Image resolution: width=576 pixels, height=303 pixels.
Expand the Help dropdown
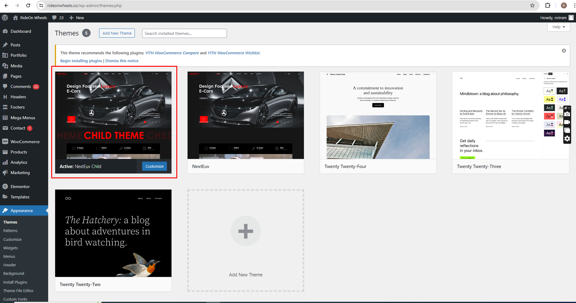(x=559, y=27)
